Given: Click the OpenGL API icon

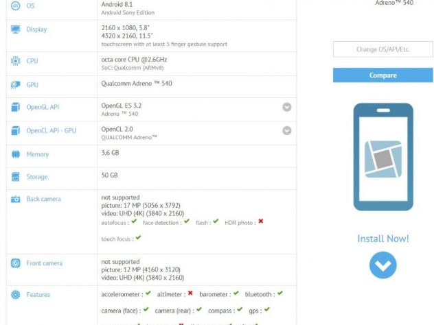Looking at the screenshot, I should pyautogui.click(x=15, y=108).
